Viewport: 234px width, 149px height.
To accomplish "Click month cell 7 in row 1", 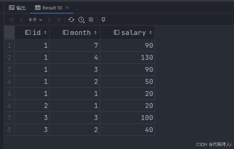I will click(x=75, y=46).
